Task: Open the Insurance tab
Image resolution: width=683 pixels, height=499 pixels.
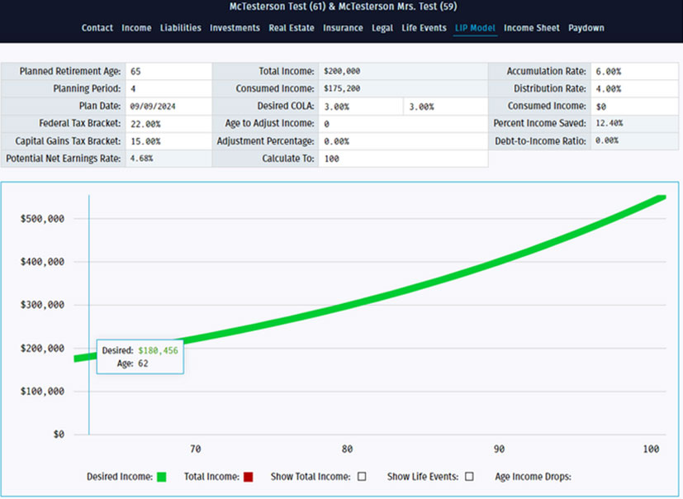Action: coord(343,28)
